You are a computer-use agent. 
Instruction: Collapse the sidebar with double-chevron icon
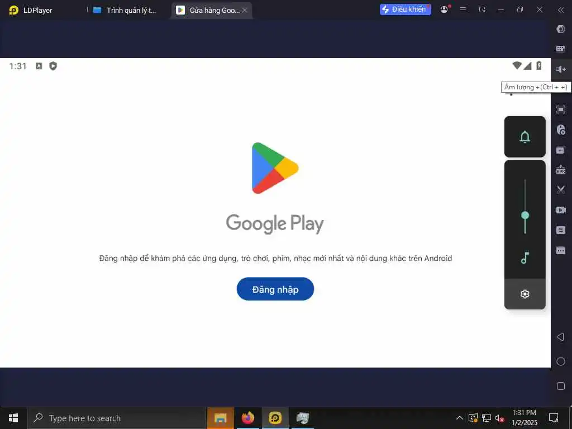561,10
